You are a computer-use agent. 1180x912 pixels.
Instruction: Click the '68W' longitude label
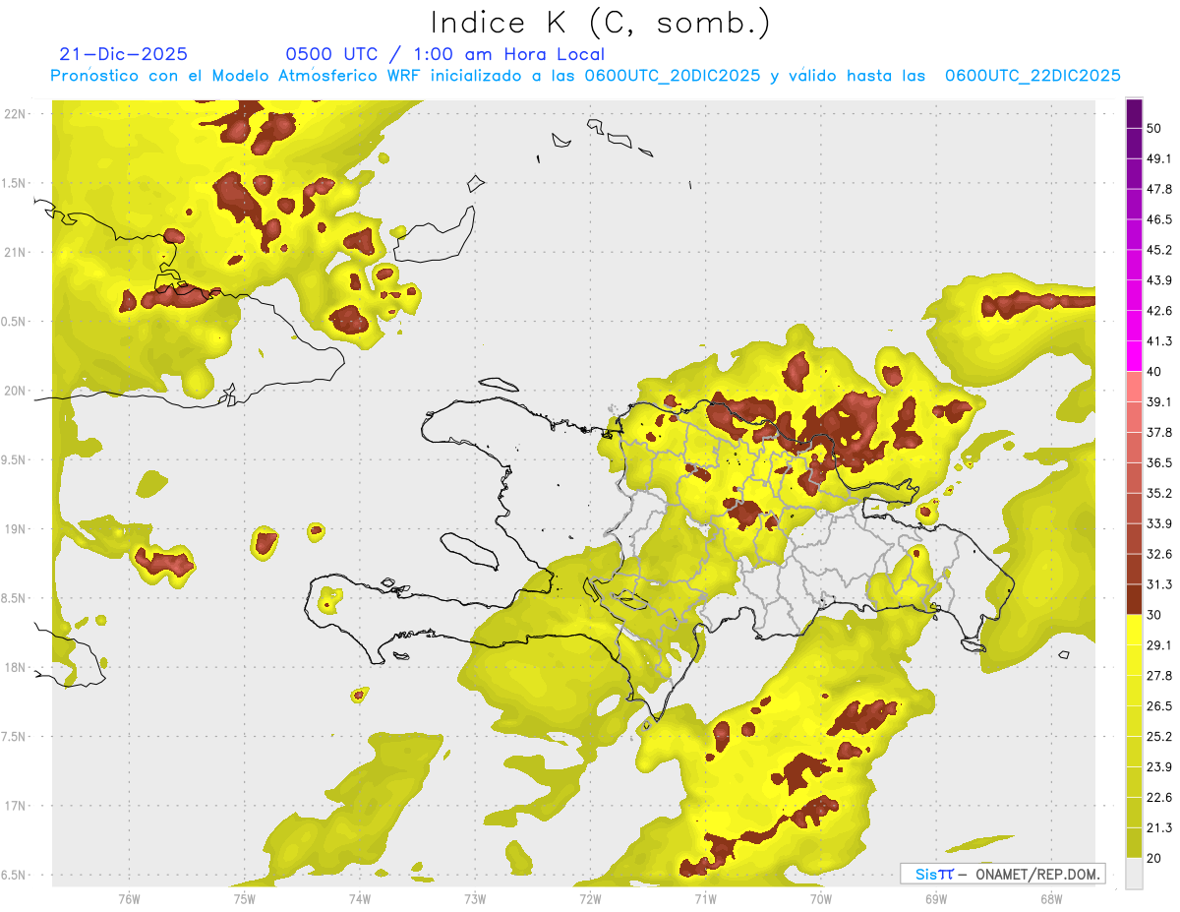tap(1051, 898)
